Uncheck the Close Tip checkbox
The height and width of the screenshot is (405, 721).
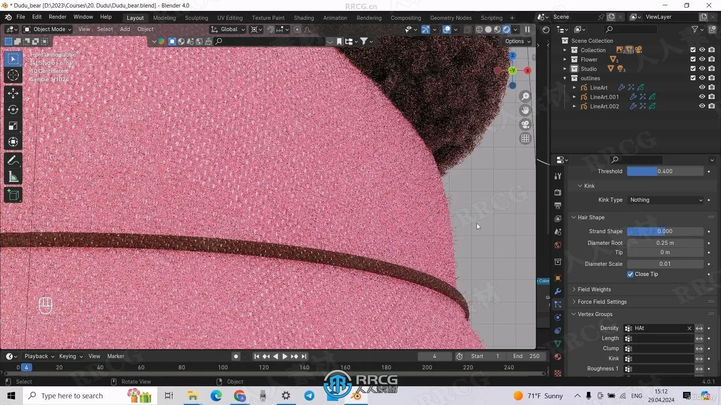click(630, 274)
